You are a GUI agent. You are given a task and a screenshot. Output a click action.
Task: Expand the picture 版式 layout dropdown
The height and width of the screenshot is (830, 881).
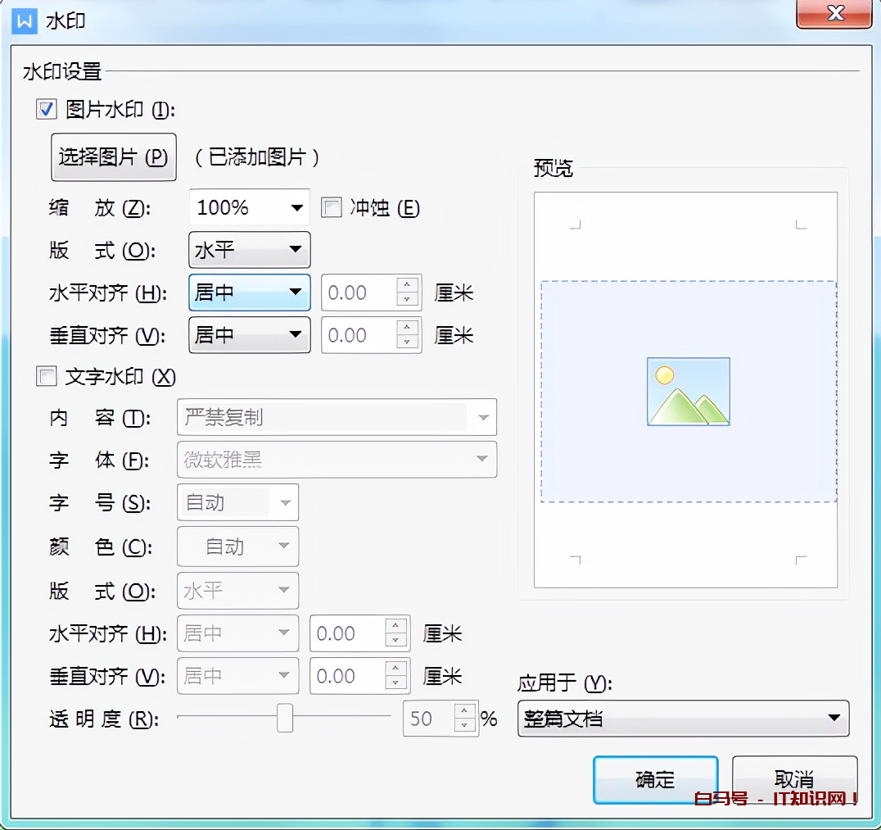pyautogui.click(x=249, y=251)
